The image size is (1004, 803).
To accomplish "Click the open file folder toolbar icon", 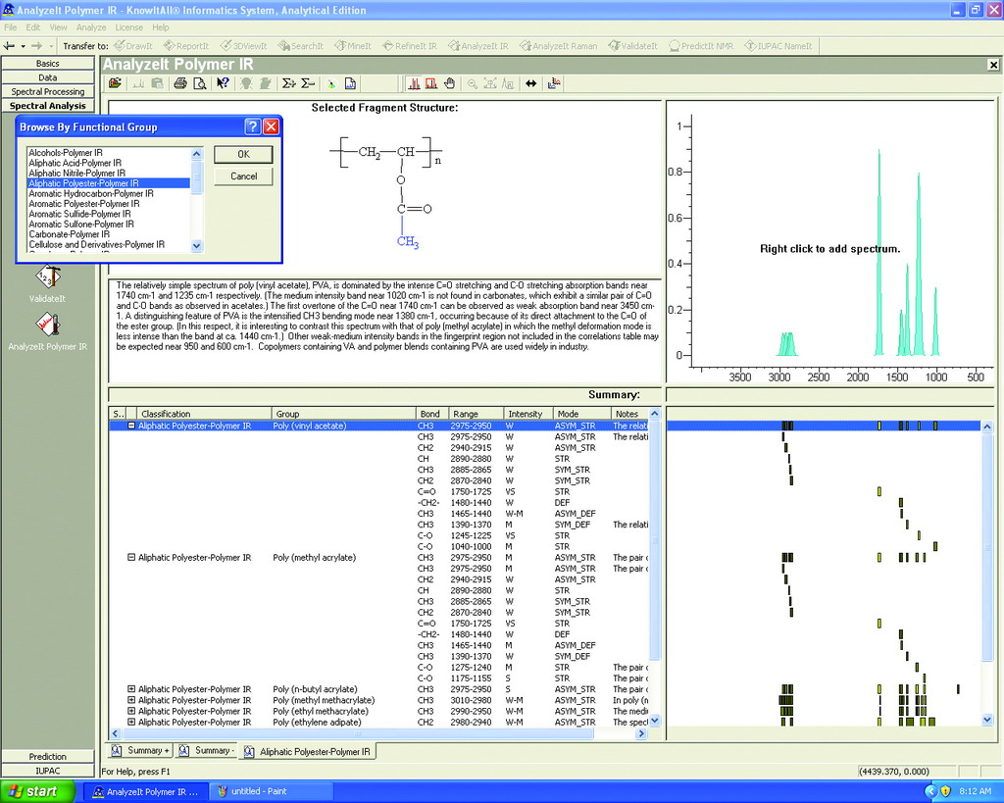I will click(116, 83).
